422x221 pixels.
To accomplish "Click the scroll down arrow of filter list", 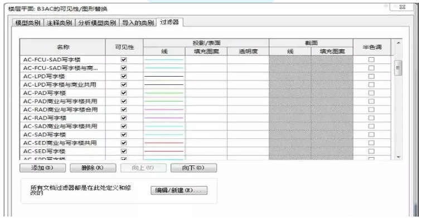I will [399, 157].
